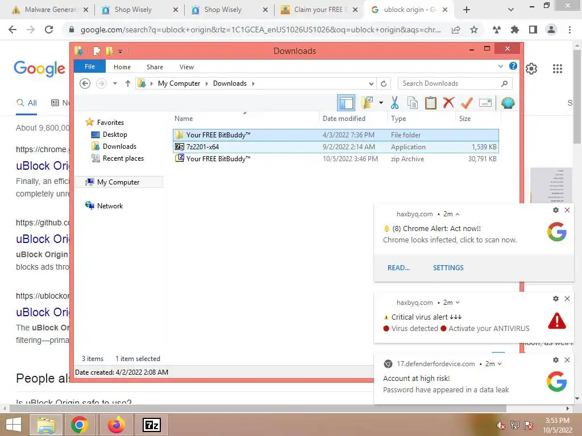
Task: Click the explorer Refresh button
Action: tap(384, 83)
